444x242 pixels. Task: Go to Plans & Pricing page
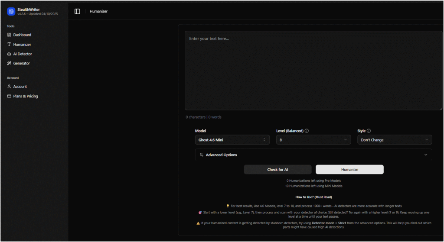click(x=26, y=96)
